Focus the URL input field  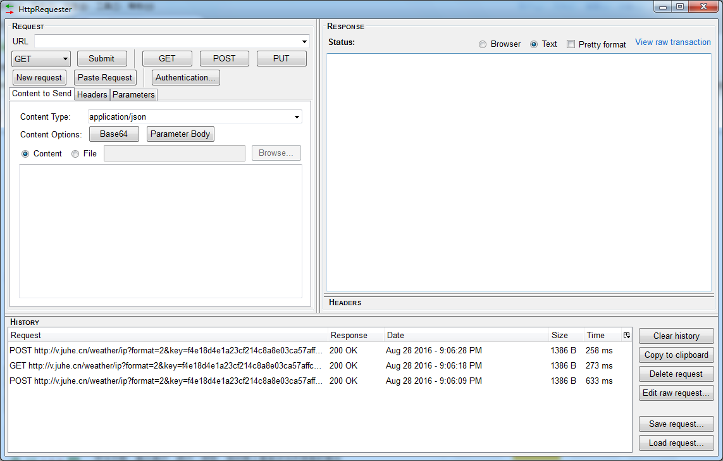(x=168, y=42)
